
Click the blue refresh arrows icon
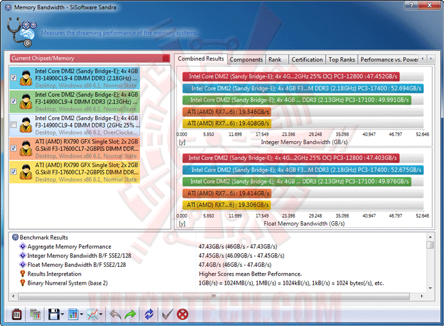(149, 314)
